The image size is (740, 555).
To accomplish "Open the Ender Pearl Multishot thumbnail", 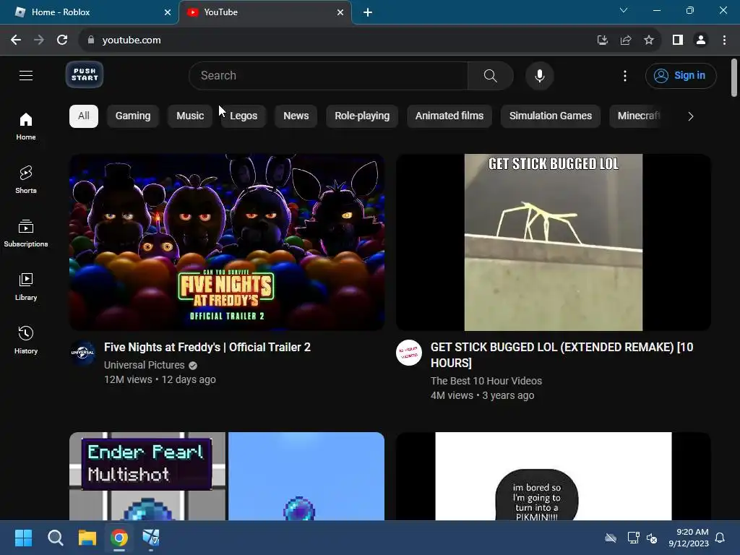I will coord(227,476).
